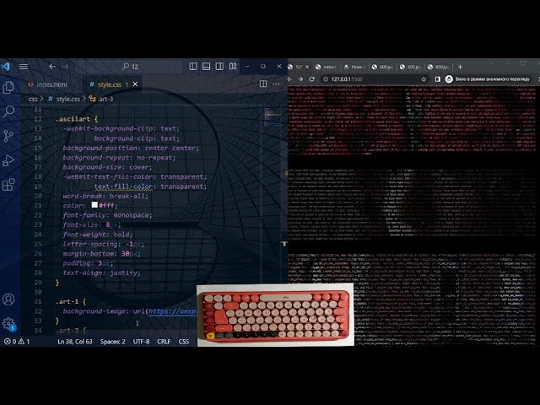This screenshot has height=405, width=540.
Task: Go back in the browser
Action: pyautogui.click(x=290, y=79)
